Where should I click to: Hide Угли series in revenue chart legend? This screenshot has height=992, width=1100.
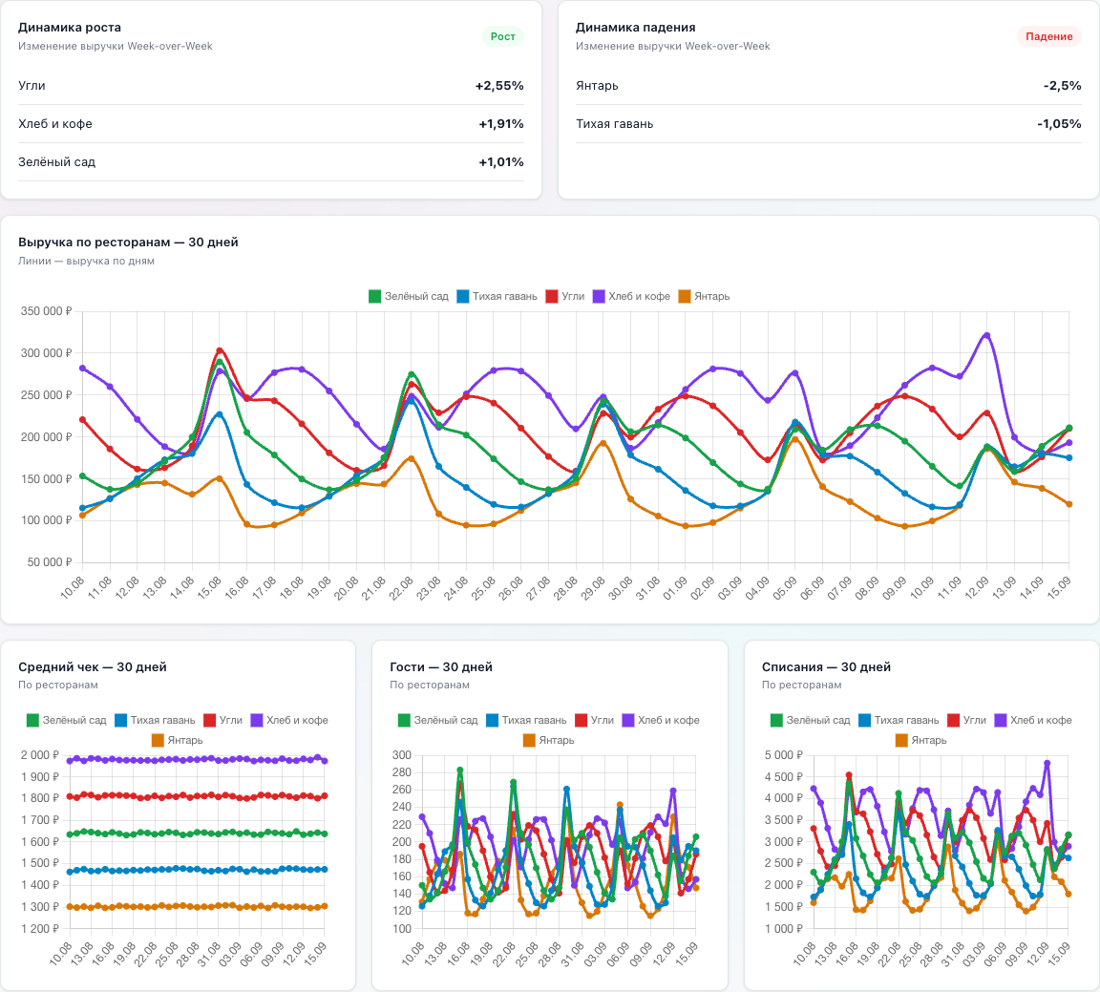564,296
